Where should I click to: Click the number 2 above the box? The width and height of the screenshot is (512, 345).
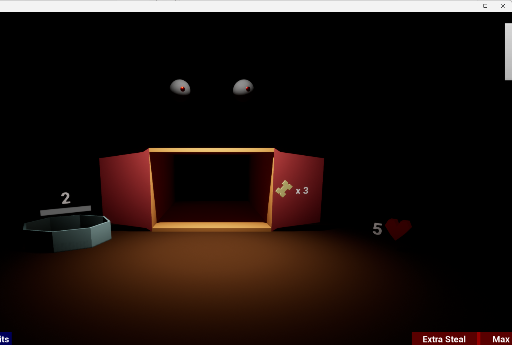(66, 198)
